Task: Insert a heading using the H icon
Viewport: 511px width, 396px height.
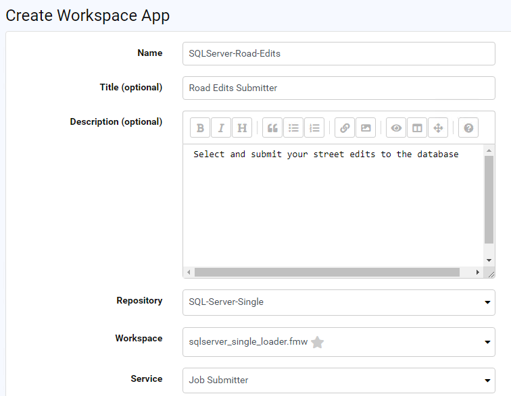Action: click(242, 128)
